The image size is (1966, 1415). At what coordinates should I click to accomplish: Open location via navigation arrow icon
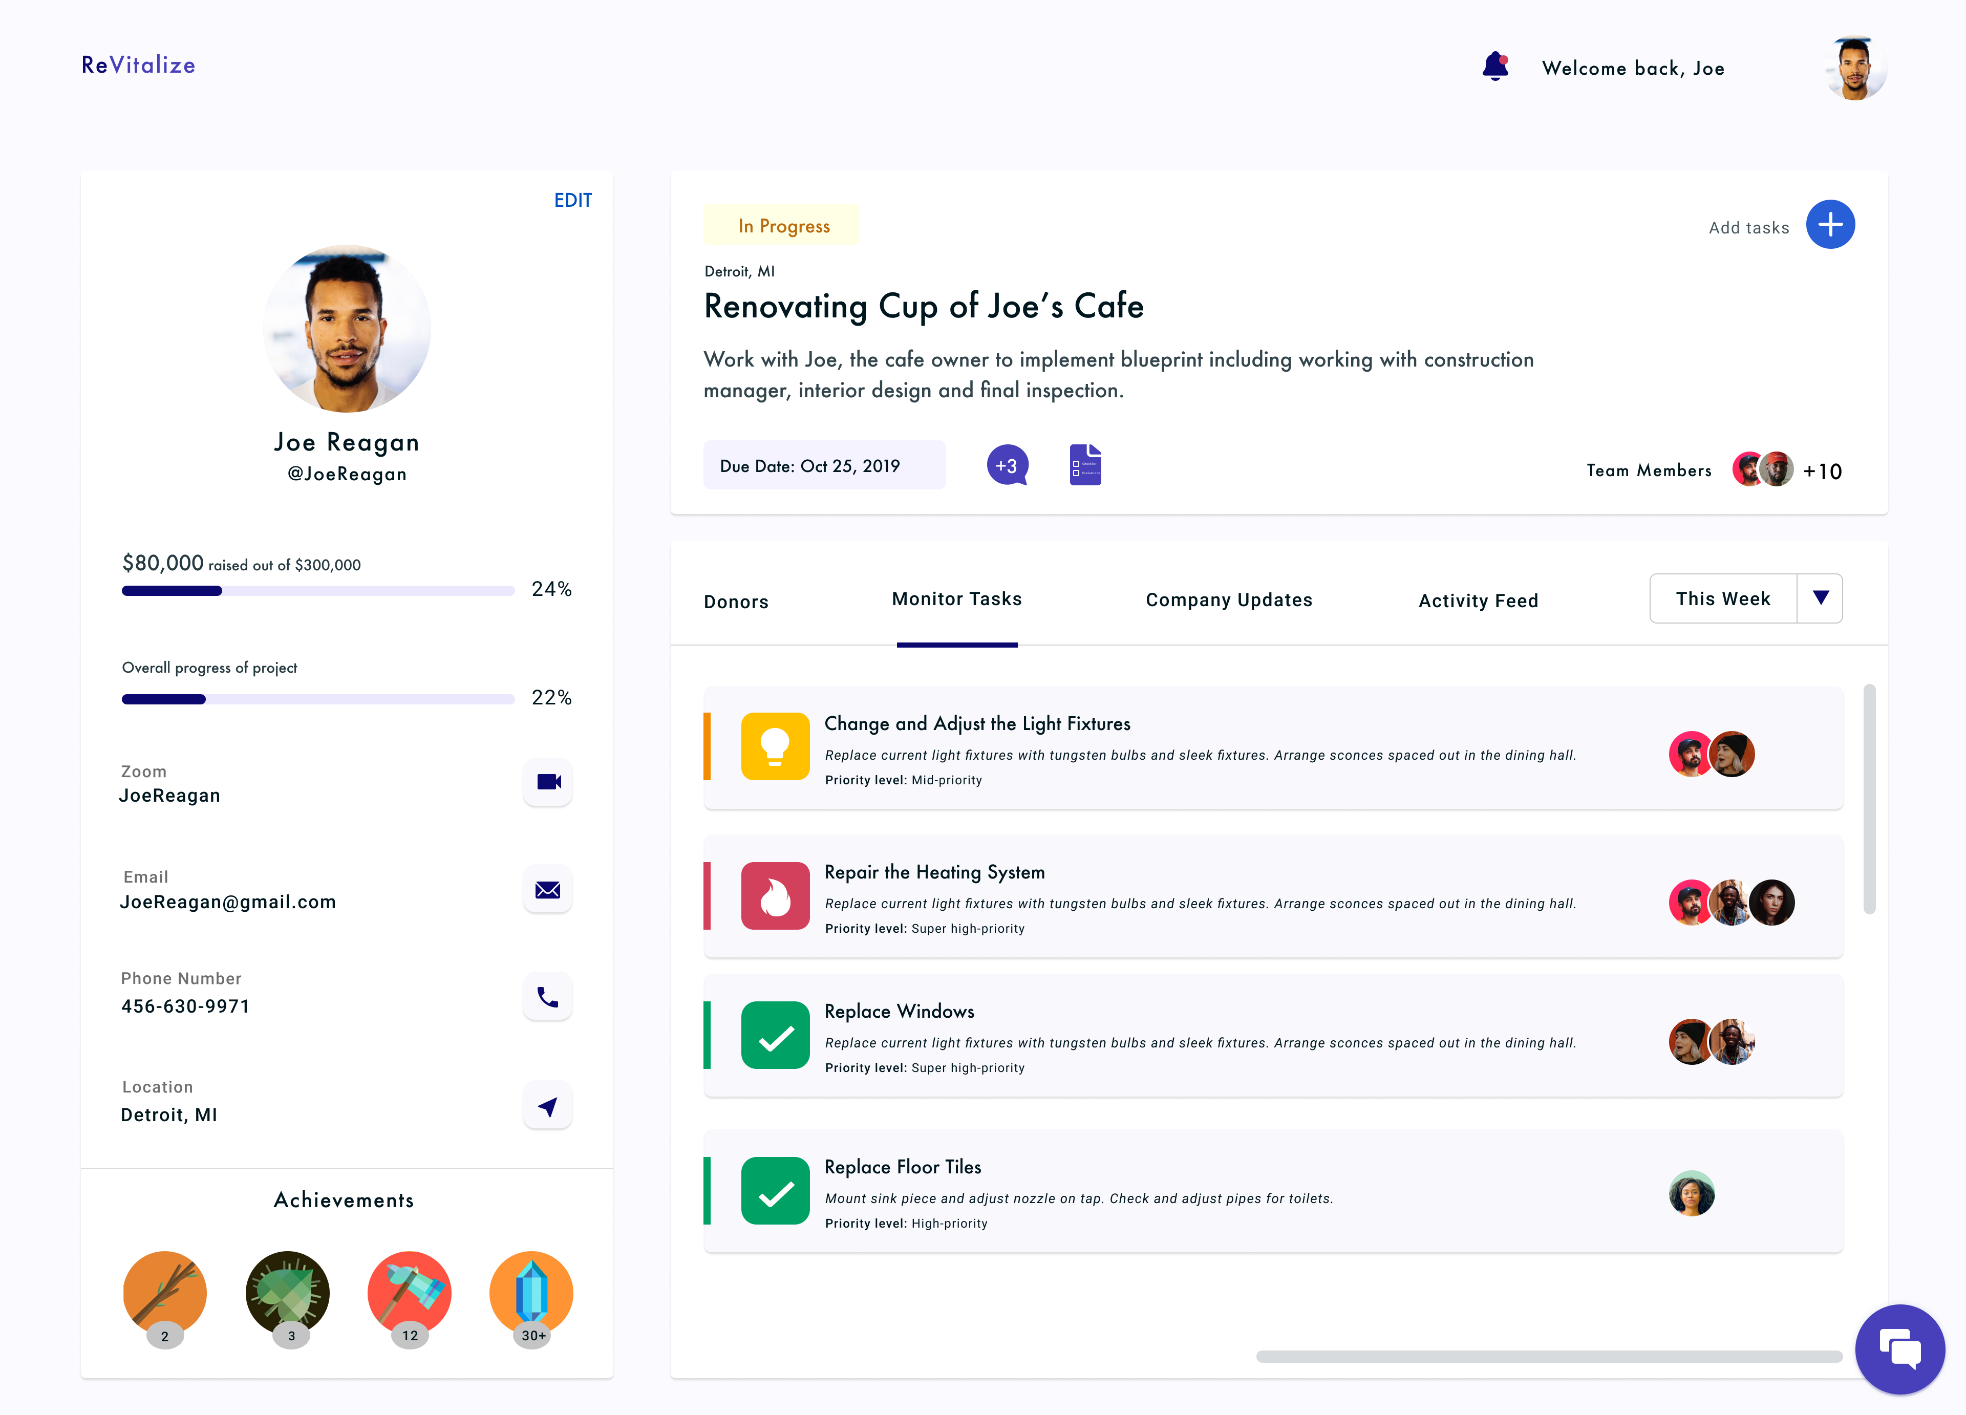pyautogui.click(x=548, y=1105)
